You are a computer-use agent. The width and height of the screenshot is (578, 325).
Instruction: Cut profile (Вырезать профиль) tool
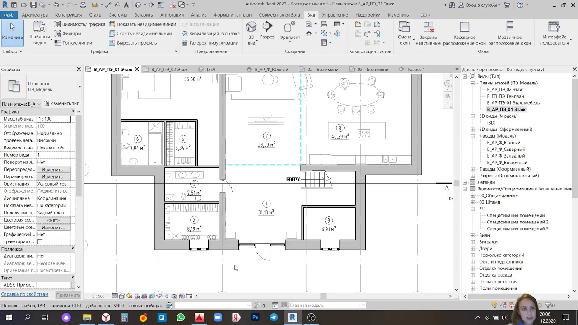133,43
